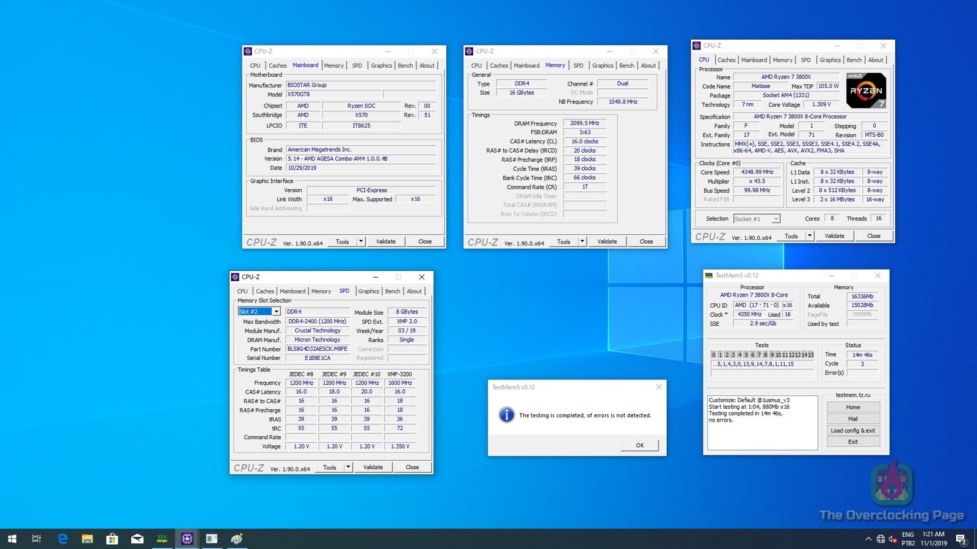
Task: Open the Microsoft Store taskbar icon
Action: (x=112, y=539)
